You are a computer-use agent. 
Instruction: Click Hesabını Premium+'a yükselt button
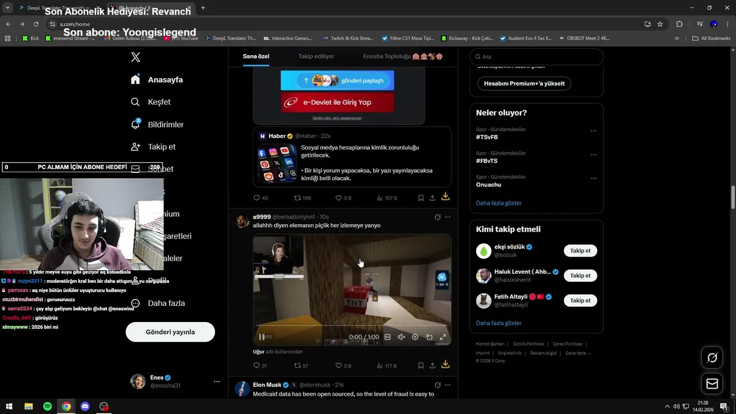[x=524, y=83]
